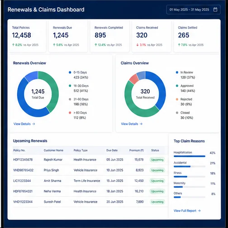Click the 18 Jun 2025 due date

point(115,191)
